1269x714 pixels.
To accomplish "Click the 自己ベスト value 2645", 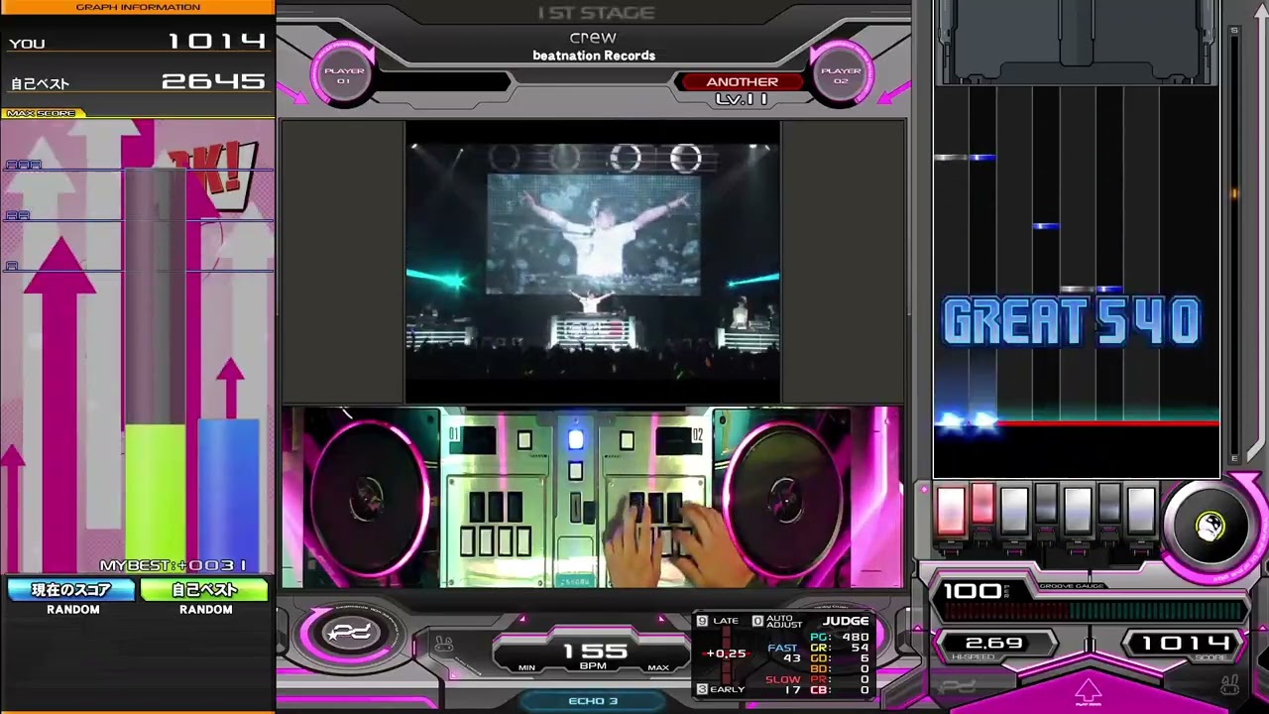I will coord(214,81).
